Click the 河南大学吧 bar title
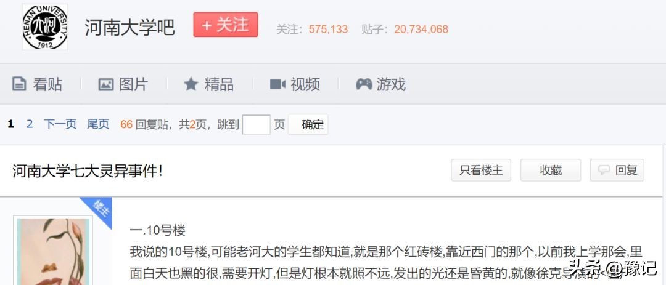 (129, 28)
